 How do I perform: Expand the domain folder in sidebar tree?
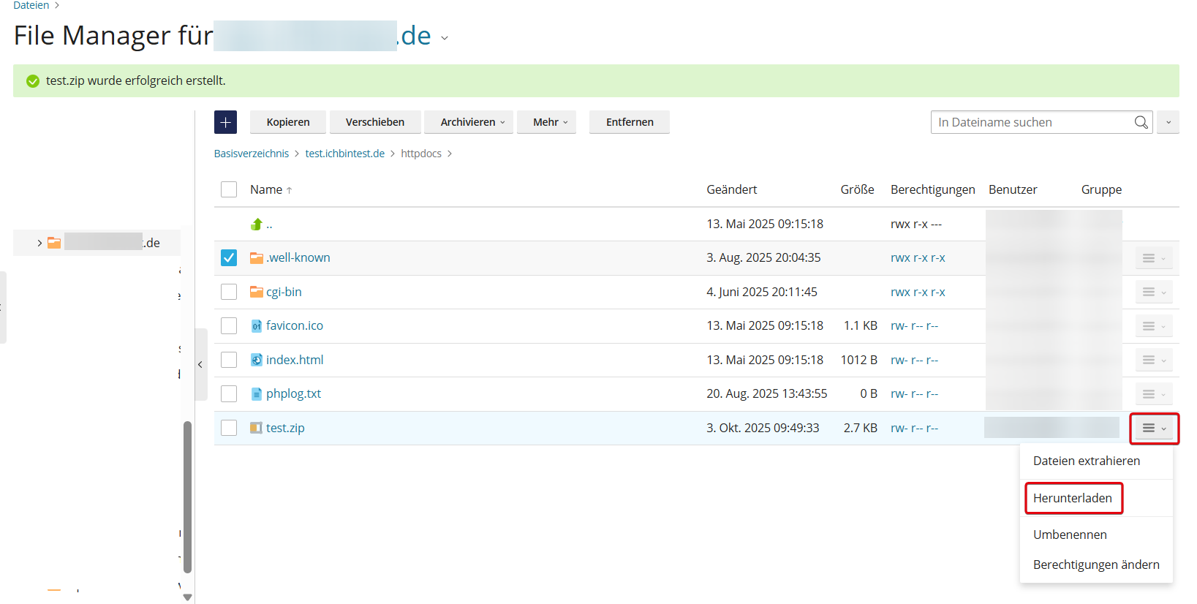39,243
